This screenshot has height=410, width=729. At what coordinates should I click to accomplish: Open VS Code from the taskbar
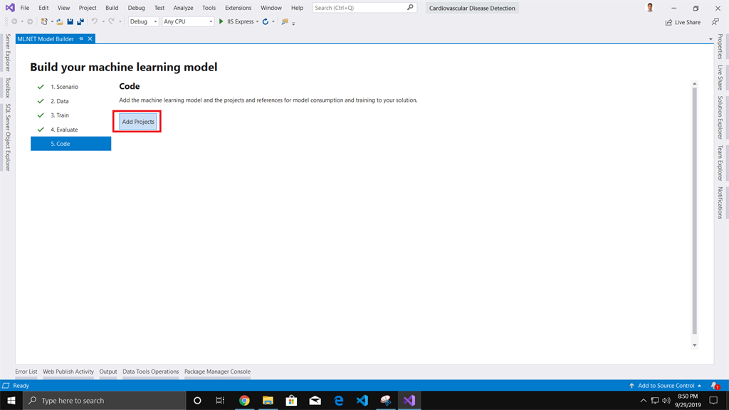(362, 400)
